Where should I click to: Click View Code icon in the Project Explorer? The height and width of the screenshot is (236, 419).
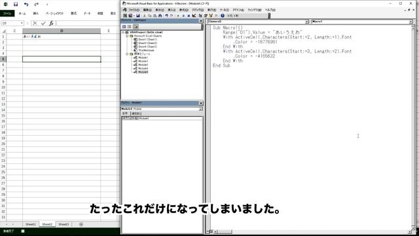124,26
